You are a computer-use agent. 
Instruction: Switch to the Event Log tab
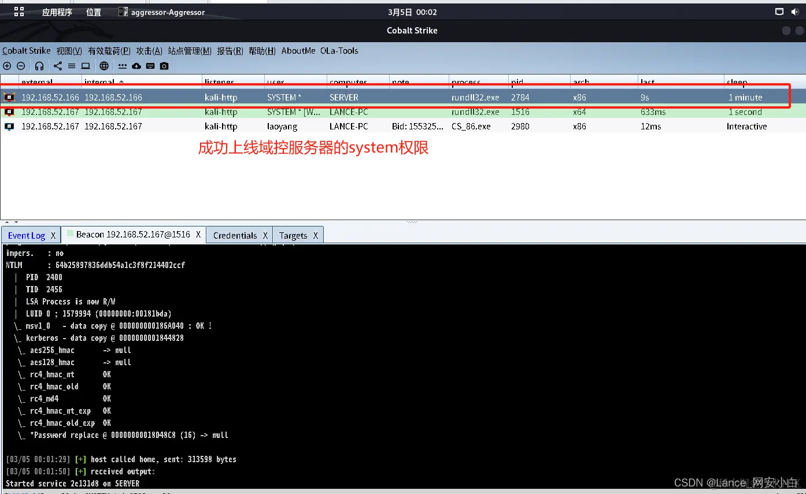27,235
